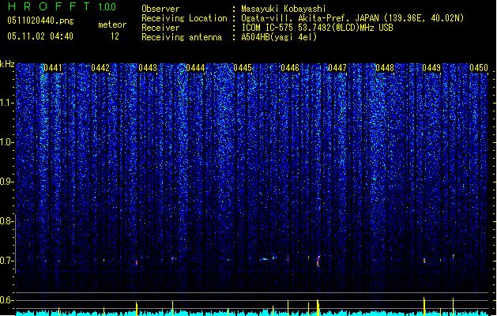Image resolution: width=497 pixels, height=316 pixels.
Task: Click the cyan horizontal echo after 0445
Action: point(265,259)
